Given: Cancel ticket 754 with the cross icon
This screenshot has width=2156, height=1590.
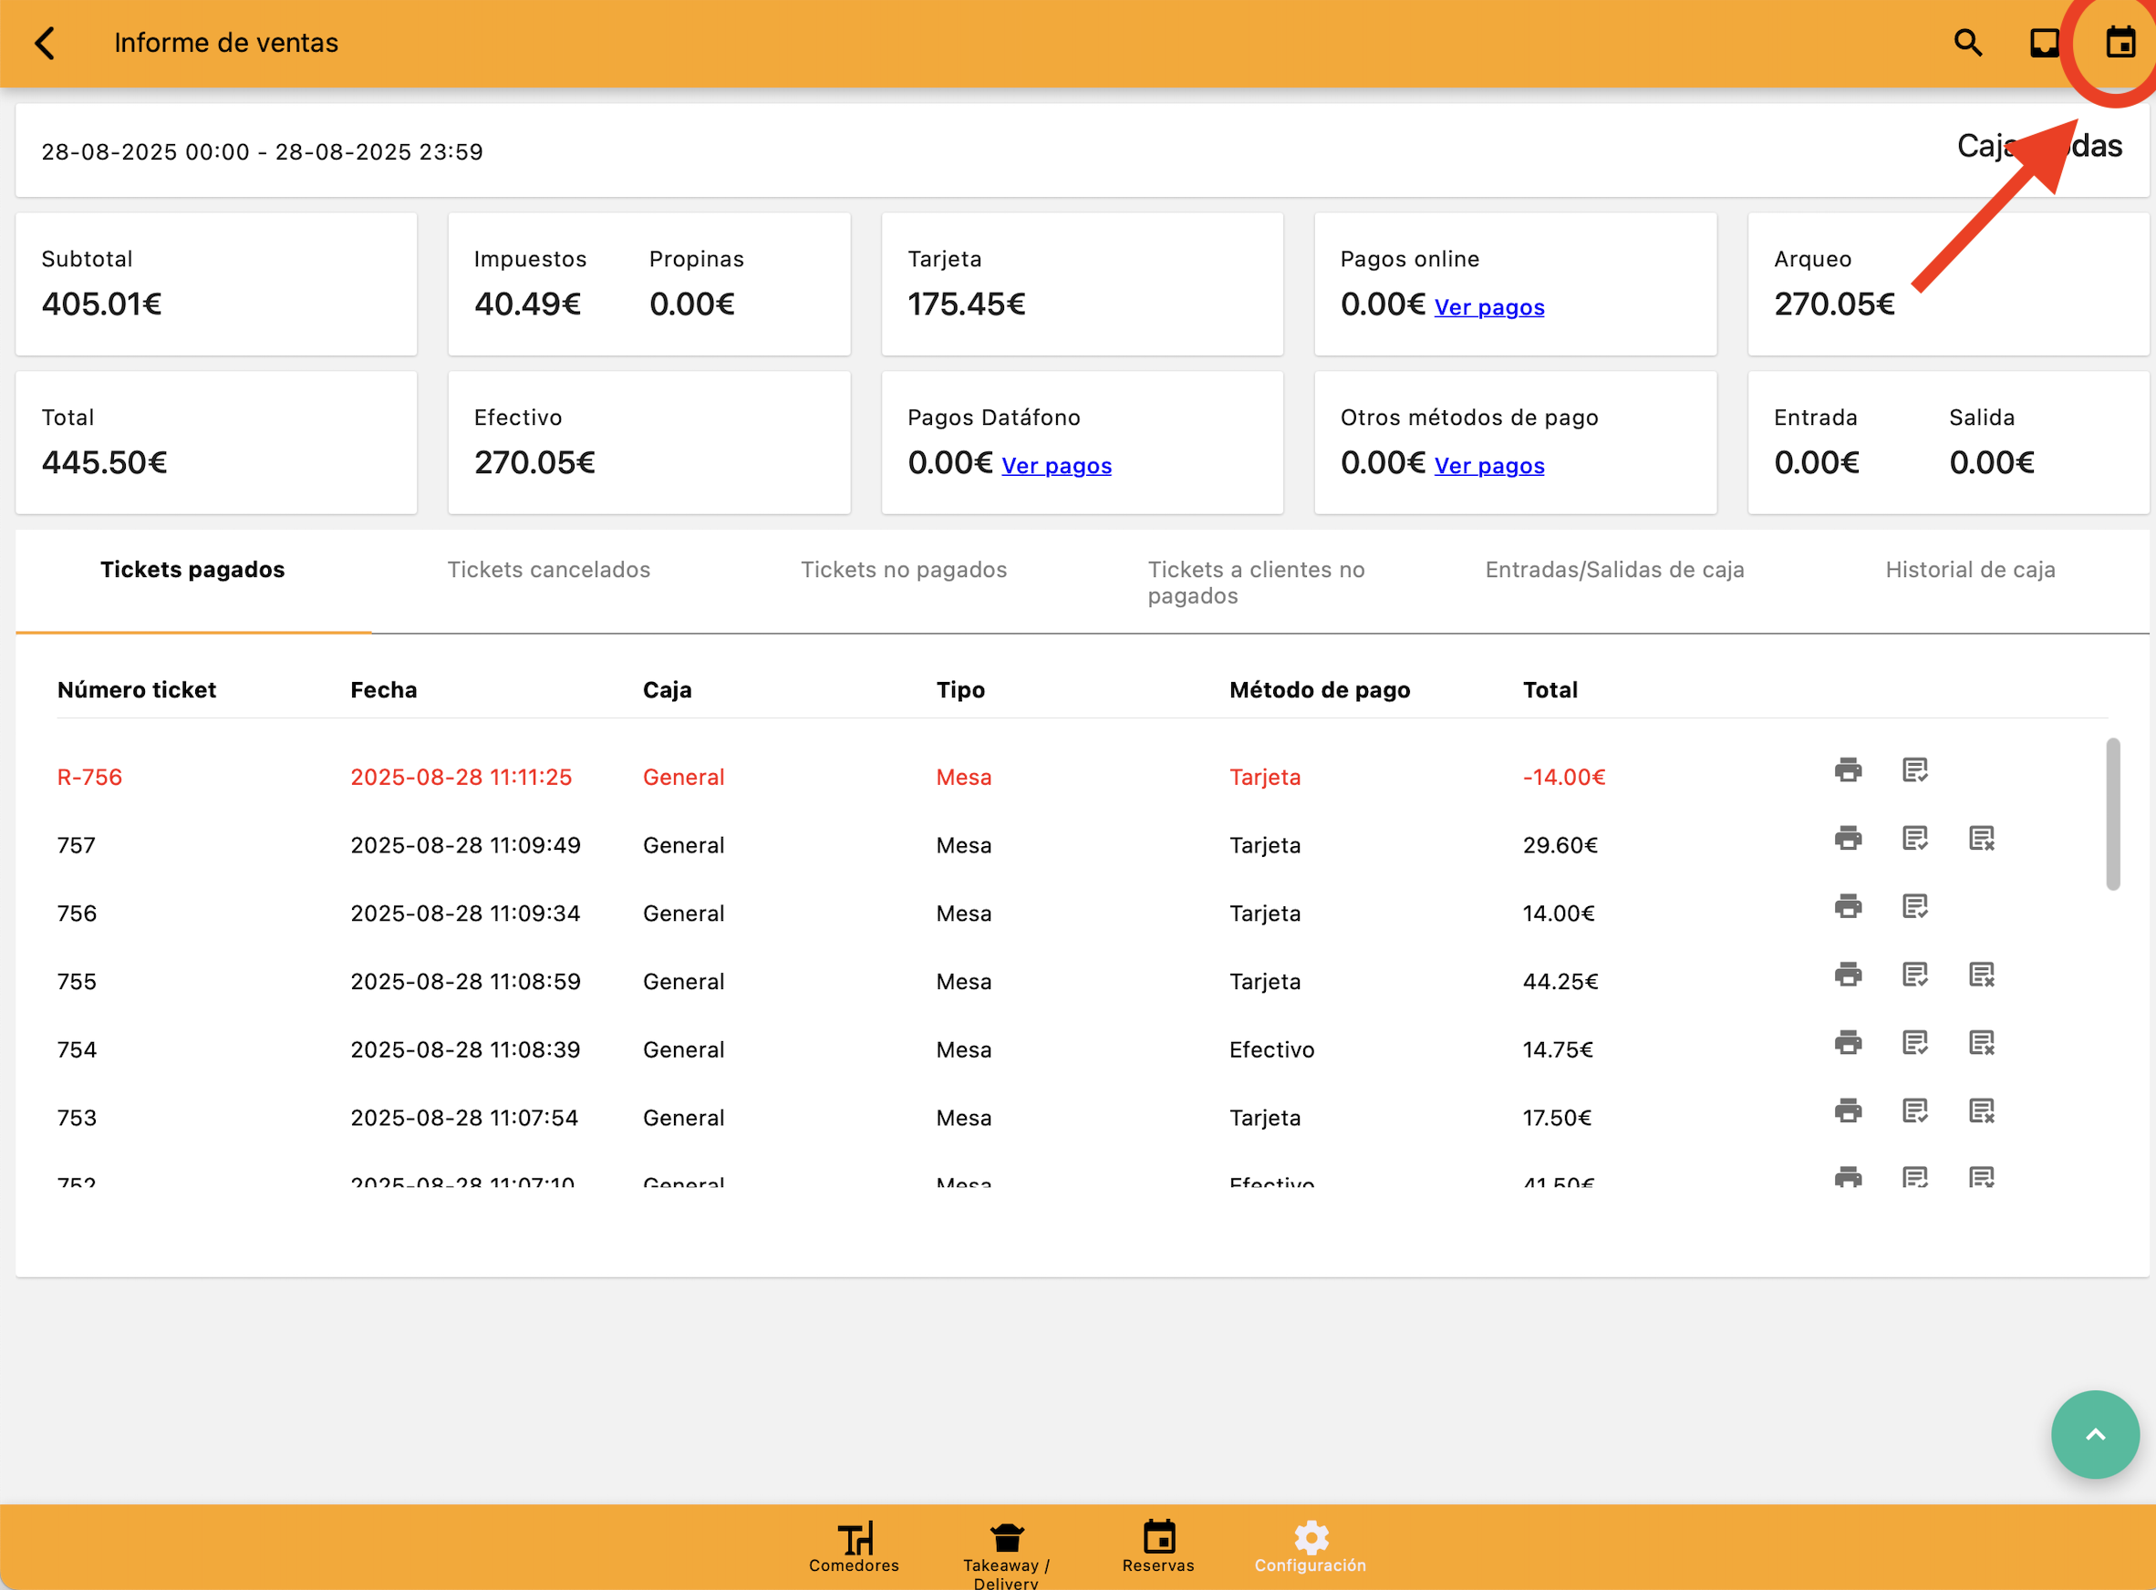Looking at the screenshot, I should click(1981, 1043).
